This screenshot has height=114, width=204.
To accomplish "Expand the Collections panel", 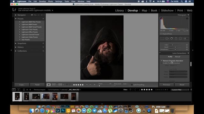I will click(x=16, y=51).
